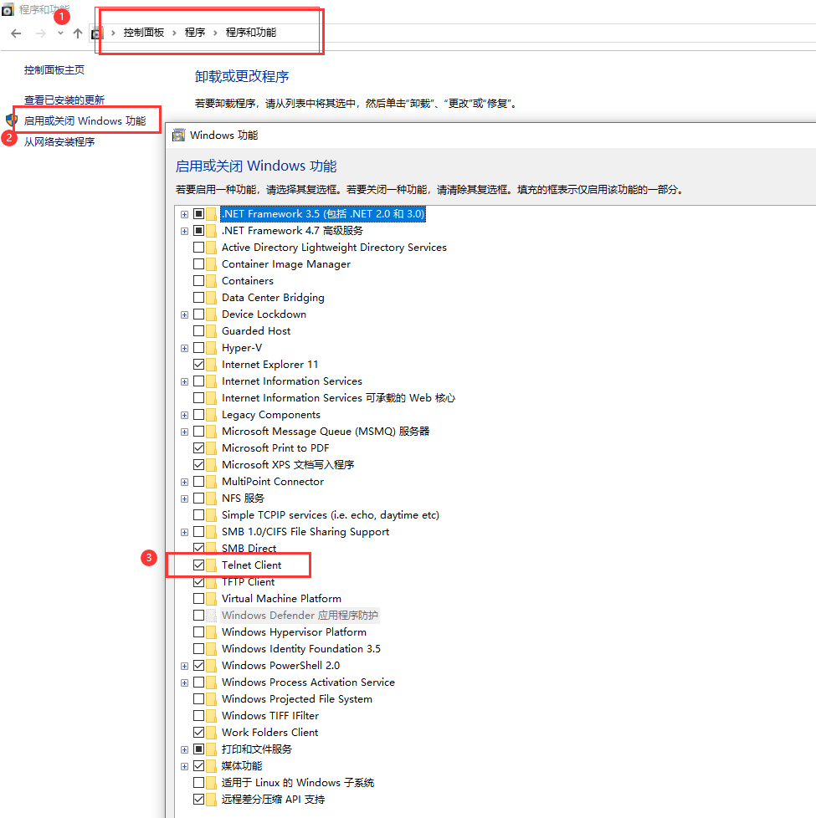The height and width of the screenshot is (818, 816).
Task: Open 控制面板主页 link
Action: pyautogui.click(x=54, y=70)
